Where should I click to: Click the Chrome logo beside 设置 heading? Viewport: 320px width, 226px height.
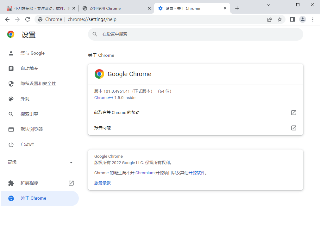pos(10,34)
